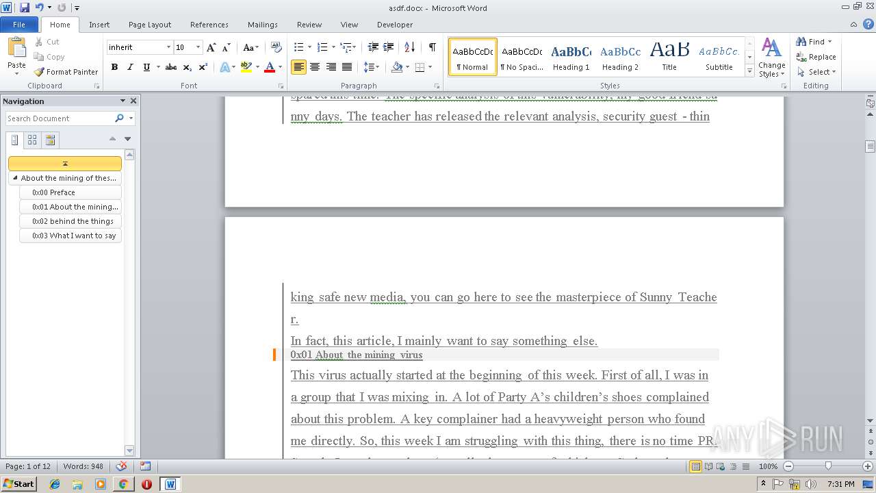Toggle align text left
The image size is (876, 493).
pyautogui.click(x=298, y=67)
